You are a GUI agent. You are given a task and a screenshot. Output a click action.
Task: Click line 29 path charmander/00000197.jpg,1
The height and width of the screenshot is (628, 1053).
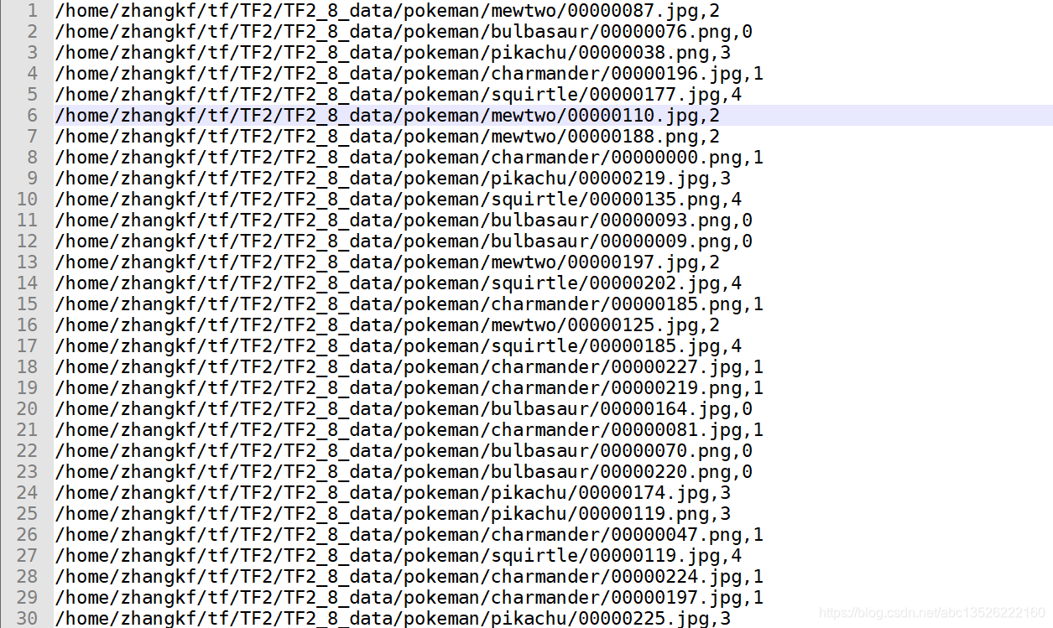pos(409,598)
